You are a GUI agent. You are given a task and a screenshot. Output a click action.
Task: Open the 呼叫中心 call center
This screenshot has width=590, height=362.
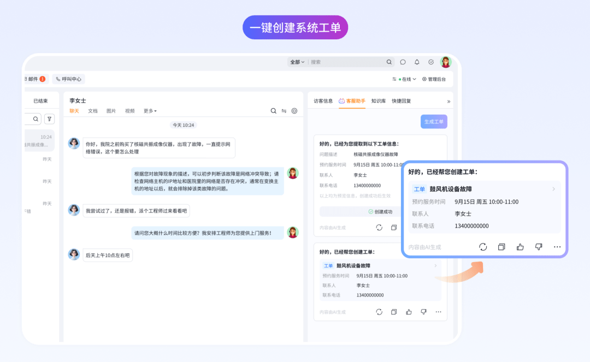(x=69, y=79)
